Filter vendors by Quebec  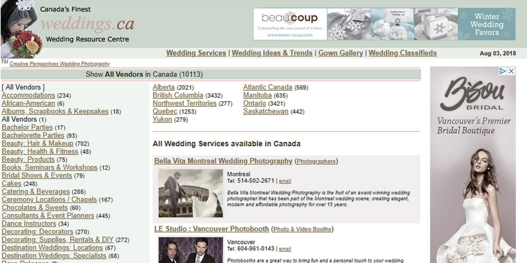tap(165, 111)
